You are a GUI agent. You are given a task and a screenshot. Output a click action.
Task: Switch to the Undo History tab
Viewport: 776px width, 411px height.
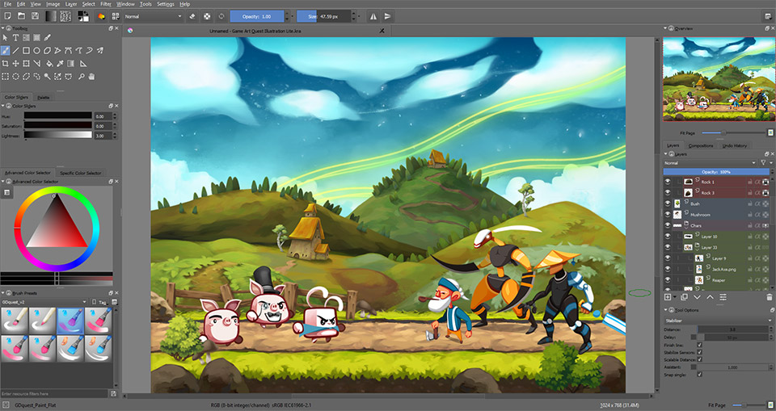pos(734,145)
